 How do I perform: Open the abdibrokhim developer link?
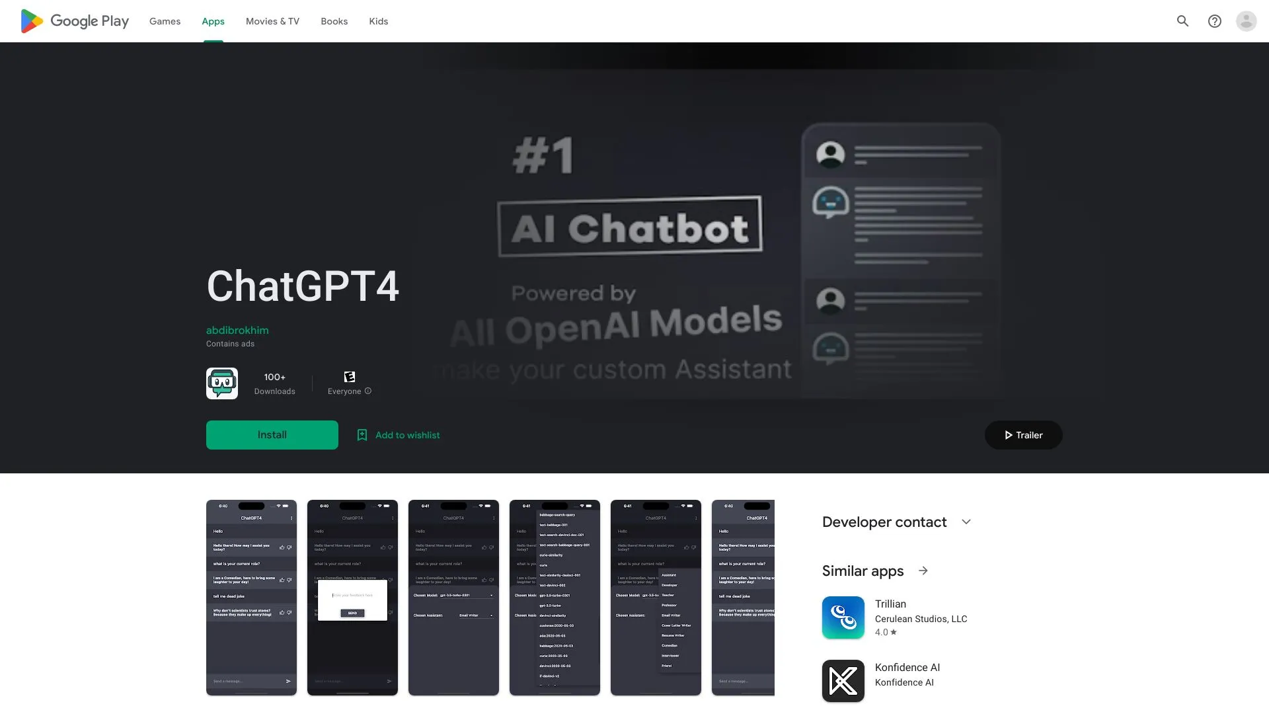point(237,331)
